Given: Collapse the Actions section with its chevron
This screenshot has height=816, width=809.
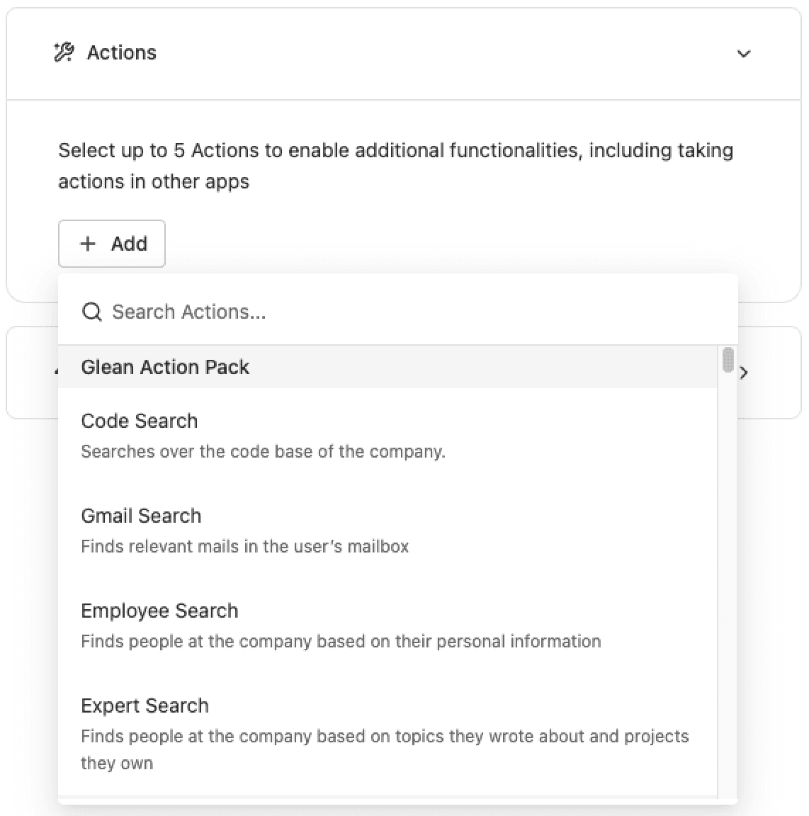Looking at the screenshot, I should 743,54.
